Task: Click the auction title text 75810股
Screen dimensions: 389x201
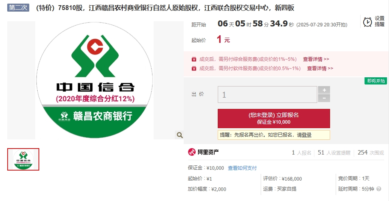Action: point(70,8)
